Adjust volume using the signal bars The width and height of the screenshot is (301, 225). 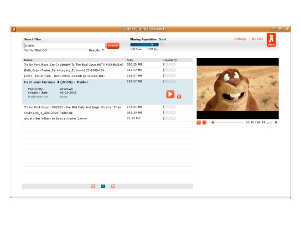[x=269, y=123]
